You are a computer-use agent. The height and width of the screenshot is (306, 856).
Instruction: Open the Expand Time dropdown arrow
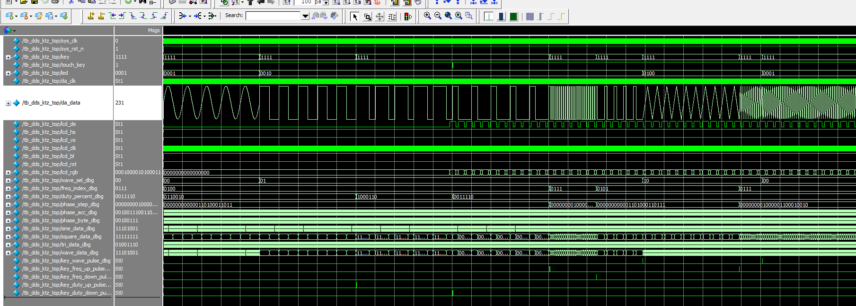[190, 17]
